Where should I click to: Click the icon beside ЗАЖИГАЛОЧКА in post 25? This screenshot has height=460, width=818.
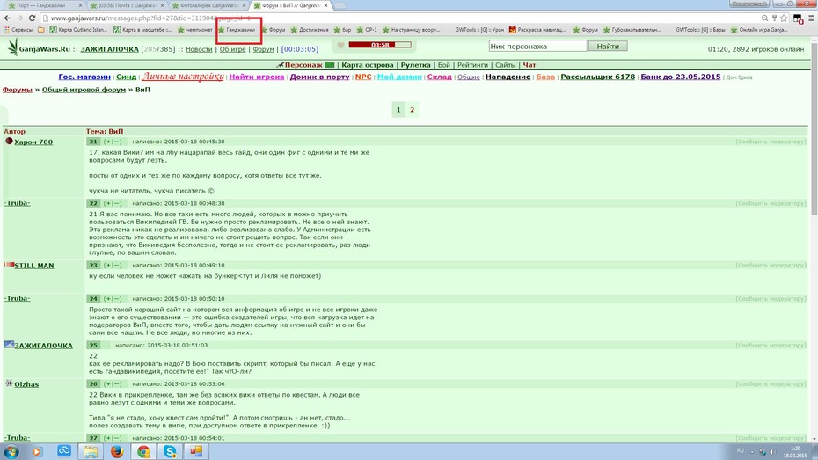(x=9, y=345)
